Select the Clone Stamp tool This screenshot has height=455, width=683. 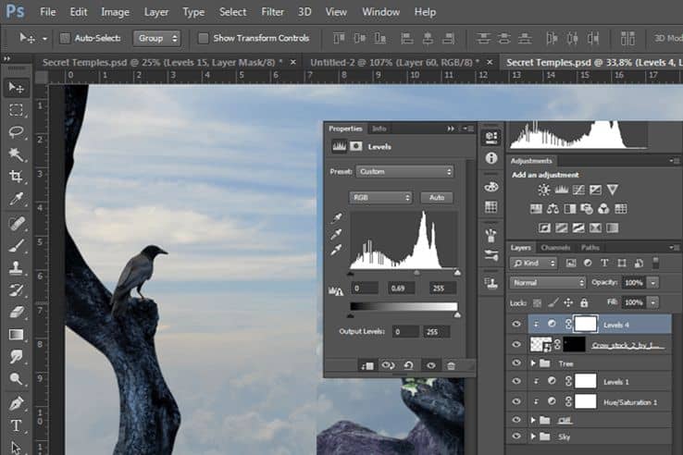(17, 267)
